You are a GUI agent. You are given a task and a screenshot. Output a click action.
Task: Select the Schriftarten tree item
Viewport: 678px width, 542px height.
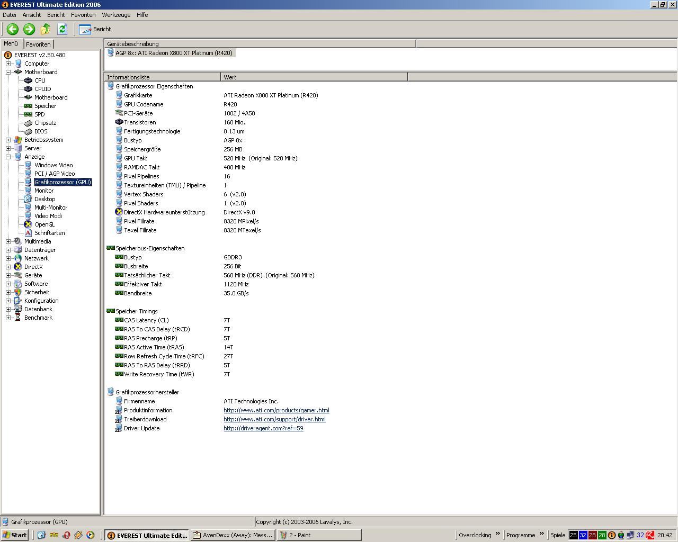(x=50, y=233)
